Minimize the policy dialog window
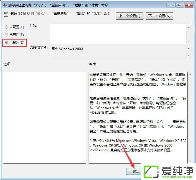The image size is (196, 180). click(x=171, y=5)
